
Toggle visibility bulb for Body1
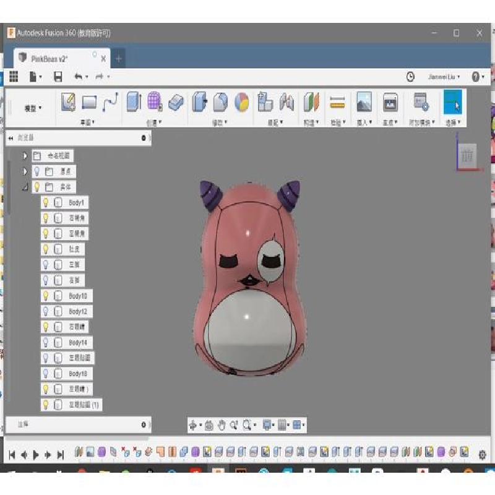click(46, 202)
